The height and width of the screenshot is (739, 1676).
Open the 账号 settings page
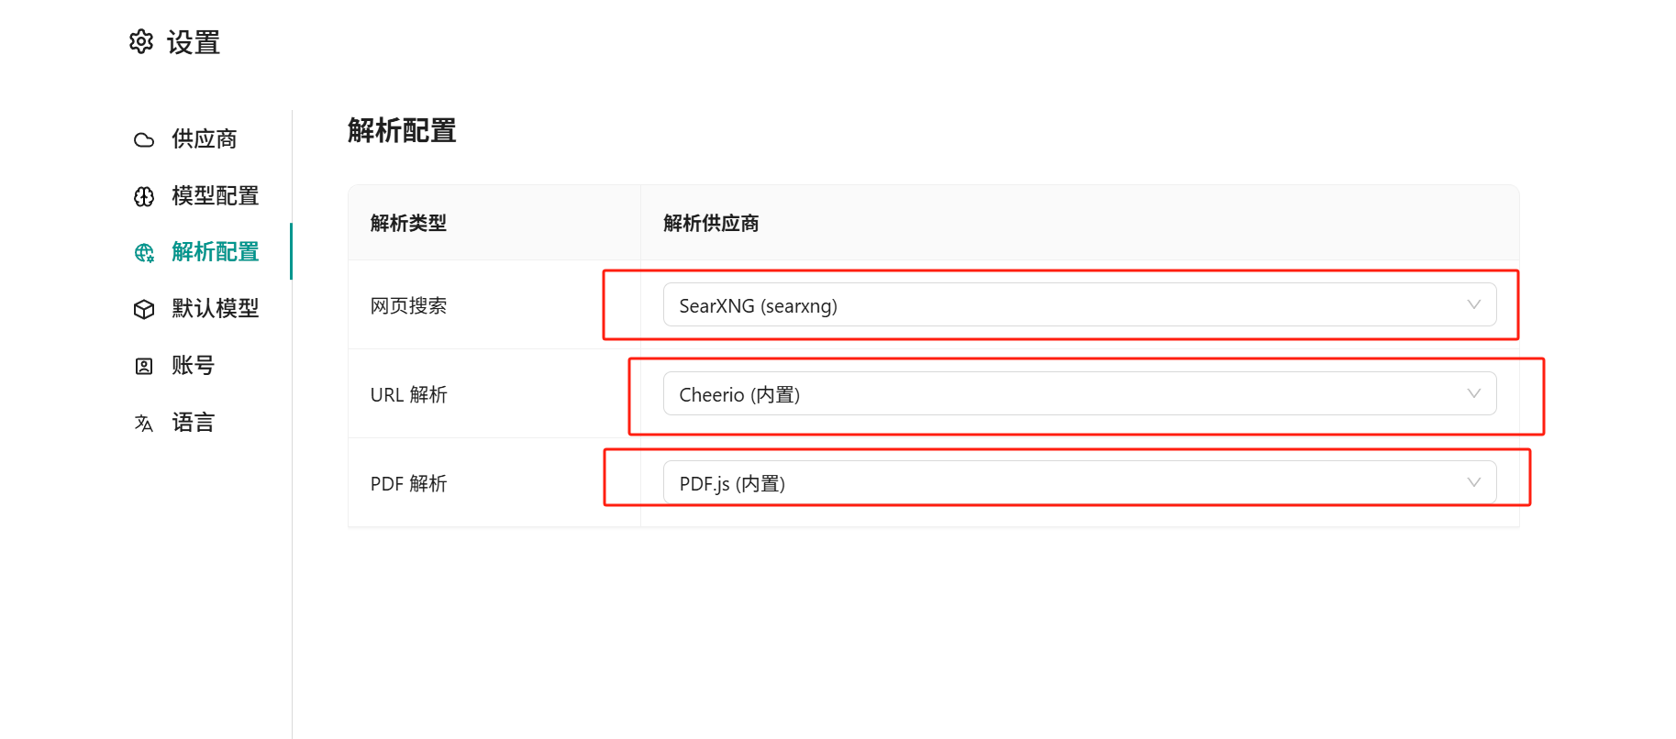(x=193, y=366)
